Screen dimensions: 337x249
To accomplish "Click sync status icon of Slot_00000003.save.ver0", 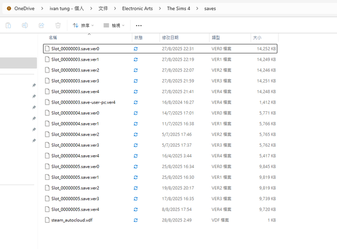I will click(x=135, y=49).
